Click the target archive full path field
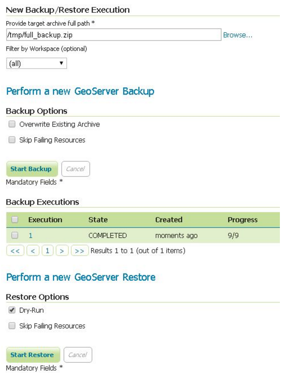 pyautogui.click(x=113, y=35)
